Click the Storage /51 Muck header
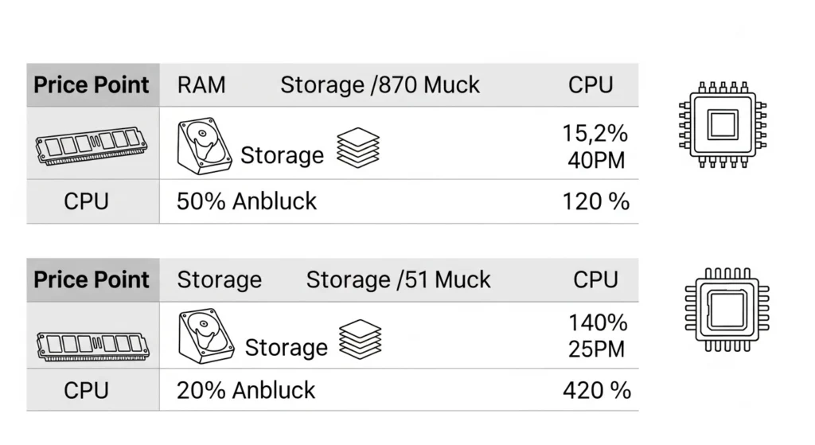Screen dimensions: 815x445 [x=398, y=279]
